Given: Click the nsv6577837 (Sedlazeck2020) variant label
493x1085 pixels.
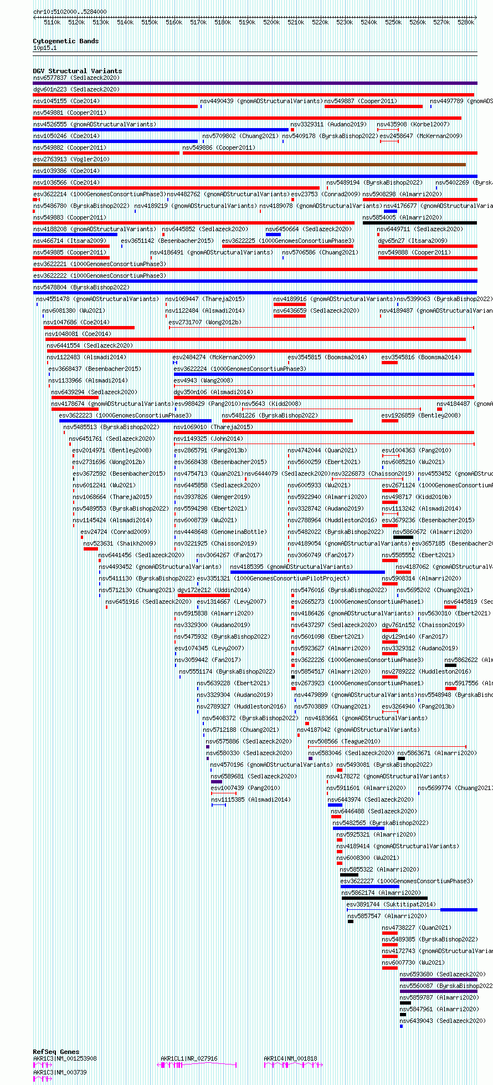Looking at the screenshot, I should pyautogui.click(x=76, y=78).
